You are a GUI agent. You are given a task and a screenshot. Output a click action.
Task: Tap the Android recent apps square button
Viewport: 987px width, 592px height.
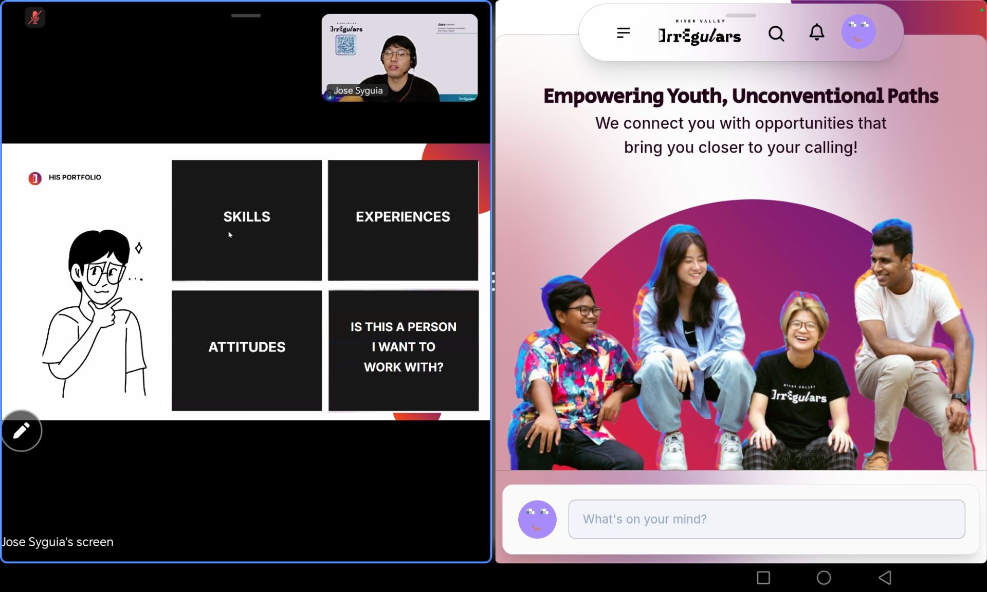tap(763, 578)
